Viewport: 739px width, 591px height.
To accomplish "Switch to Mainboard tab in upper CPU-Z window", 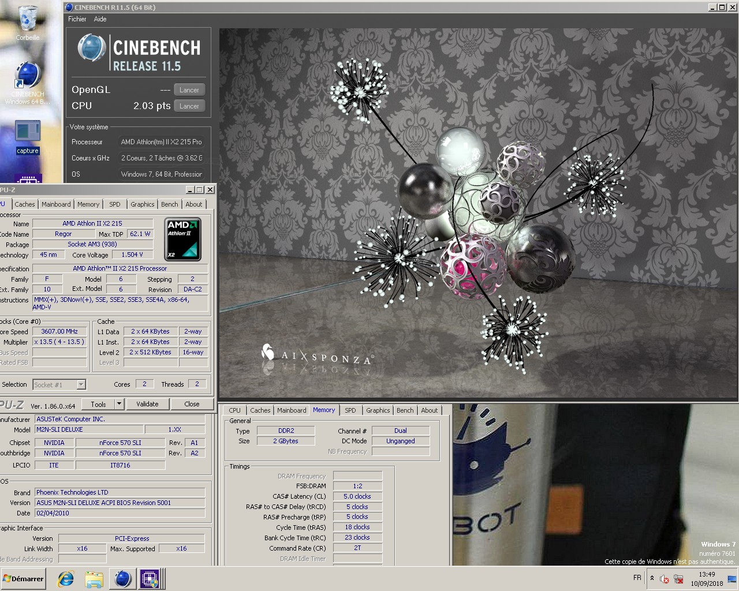I will [x=56, y=204].
